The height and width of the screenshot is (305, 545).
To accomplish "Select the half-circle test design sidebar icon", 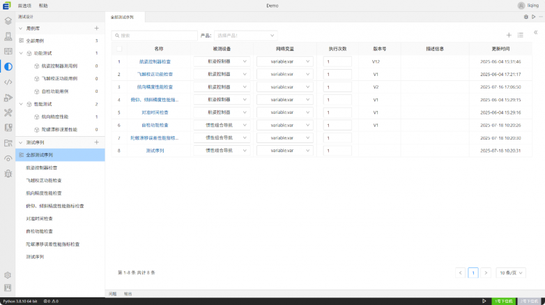I will 8,66.
